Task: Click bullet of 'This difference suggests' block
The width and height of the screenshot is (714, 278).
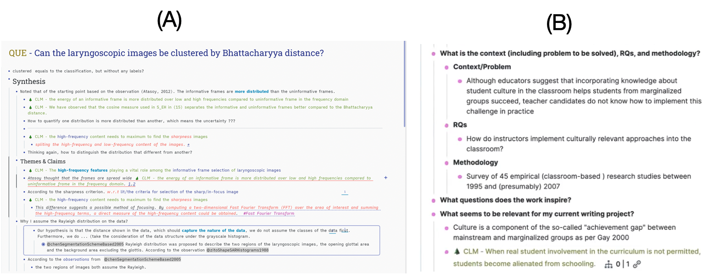Action: point(32,207)
